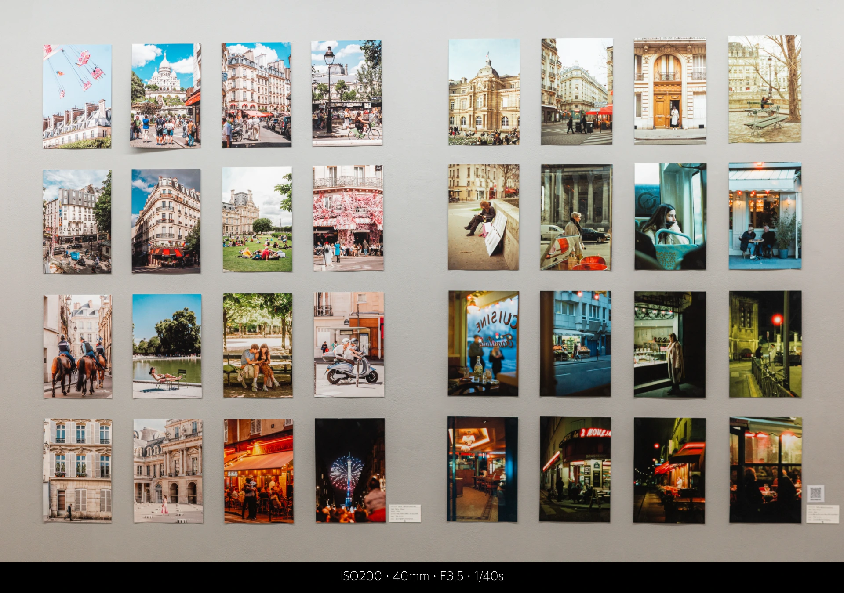The width and height of the screenshot is (844, 593).
Task: Click the "40mm" focal length text
Action: 411,576
